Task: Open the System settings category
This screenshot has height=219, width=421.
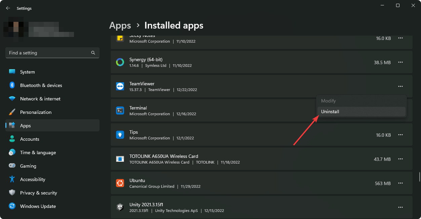Action: (x=52, y=72)
